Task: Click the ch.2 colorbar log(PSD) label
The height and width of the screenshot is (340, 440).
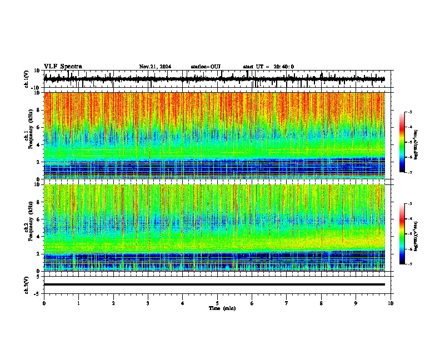Action: pos(416,236)
